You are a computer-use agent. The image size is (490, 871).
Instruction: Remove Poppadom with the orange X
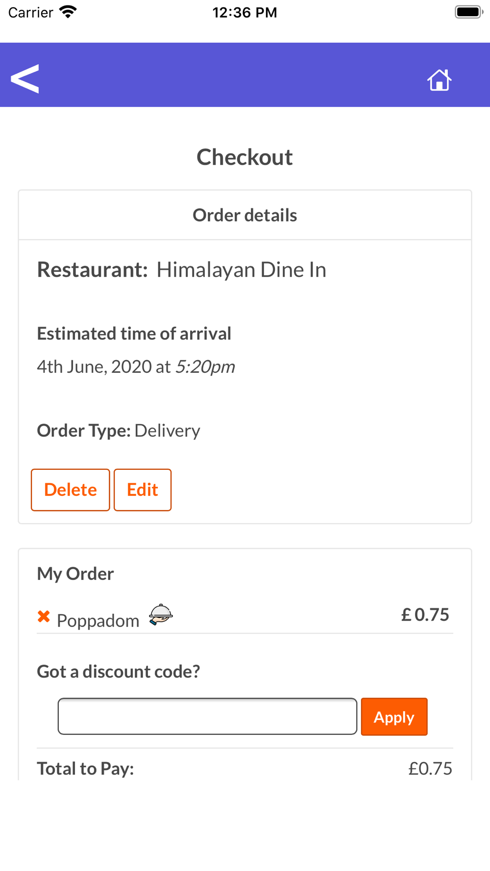coord(44,616)
